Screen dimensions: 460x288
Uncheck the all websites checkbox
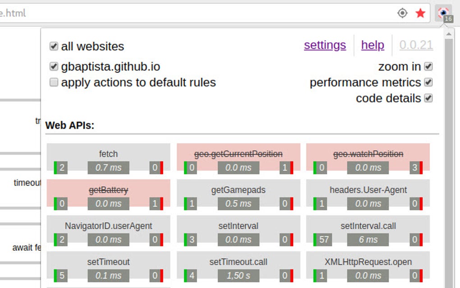54,46
